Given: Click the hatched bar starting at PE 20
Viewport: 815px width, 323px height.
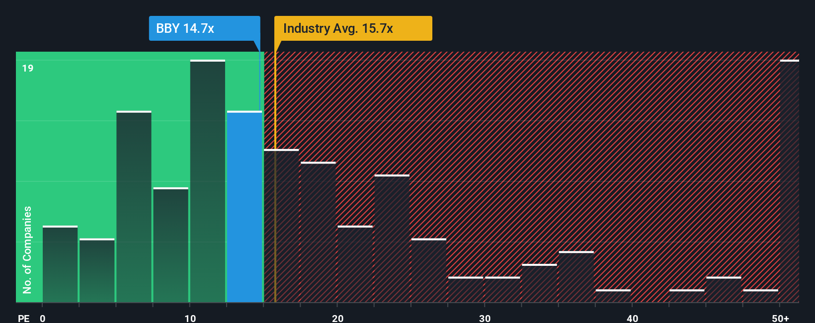Looking at the screenshot, I should (x=355, y=264).
